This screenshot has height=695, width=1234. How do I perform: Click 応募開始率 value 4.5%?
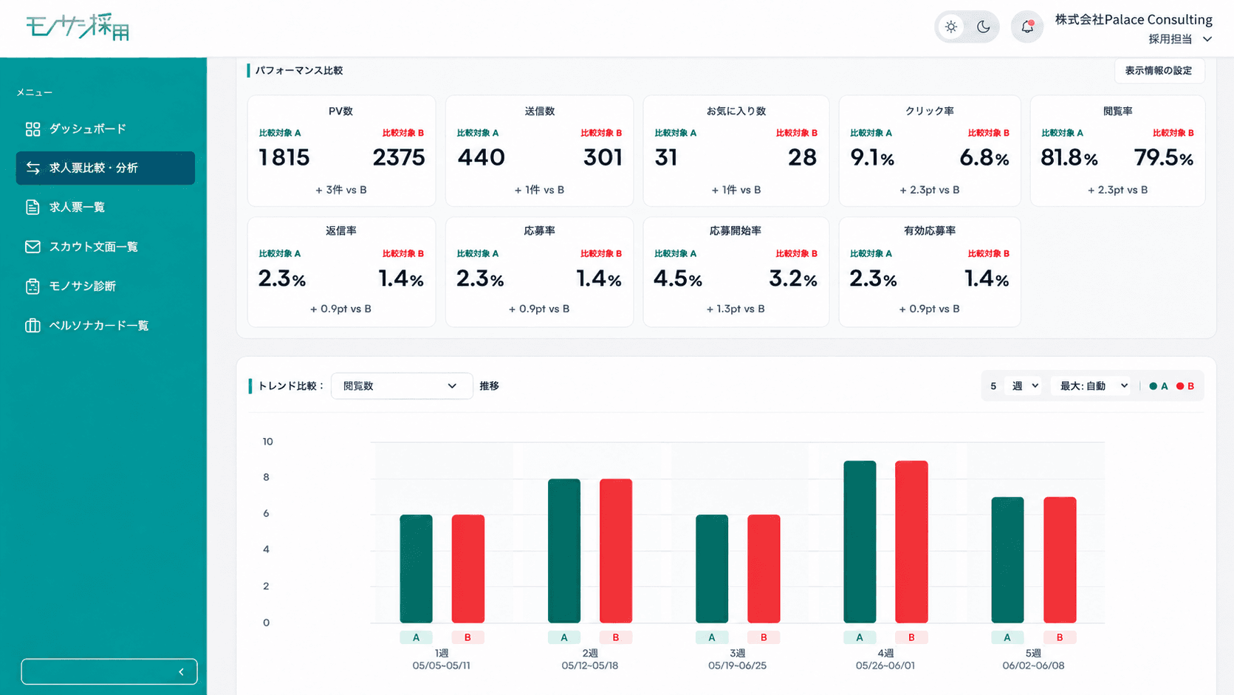pos(678,278)
